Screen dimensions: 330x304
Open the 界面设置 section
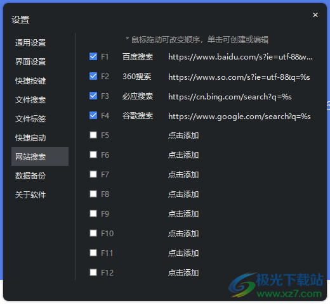(30, 62)
